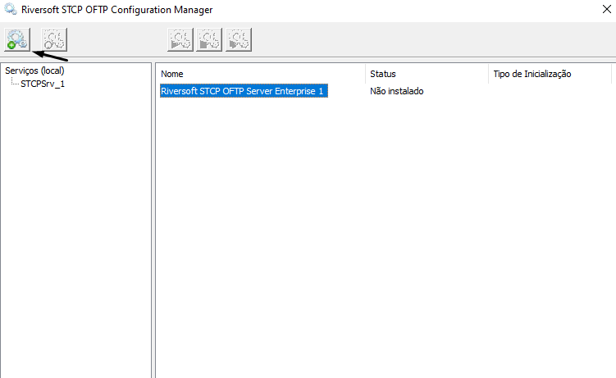The height and width of the screenshot is (378, 616).
Task: Click the start service play gear icon
Action: pyautogui.click(x=180, y=39)
